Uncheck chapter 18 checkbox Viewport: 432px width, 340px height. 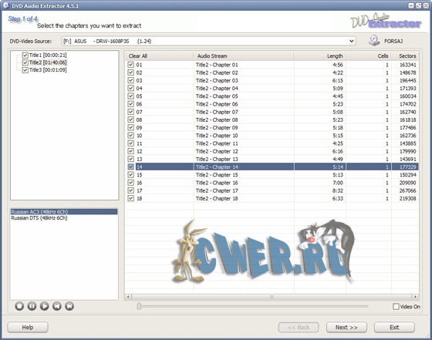point(131,198)
